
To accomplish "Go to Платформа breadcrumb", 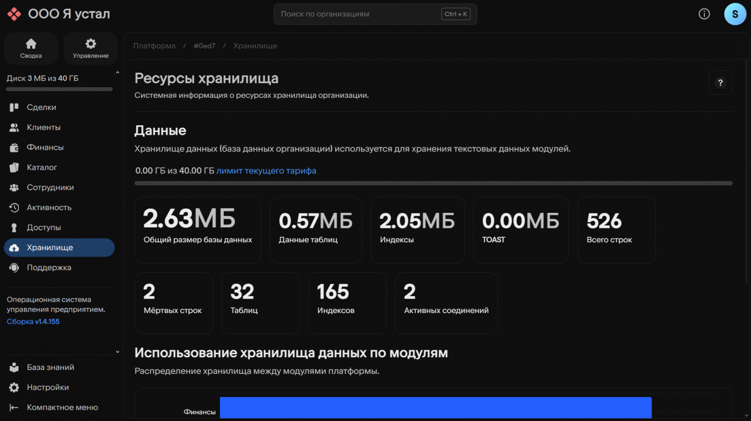I will tap(155, 46).
